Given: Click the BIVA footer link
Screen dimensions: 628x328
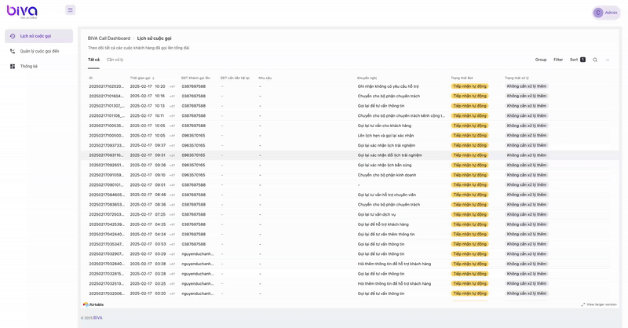Looking at the screenshot, I should point(97,318).
